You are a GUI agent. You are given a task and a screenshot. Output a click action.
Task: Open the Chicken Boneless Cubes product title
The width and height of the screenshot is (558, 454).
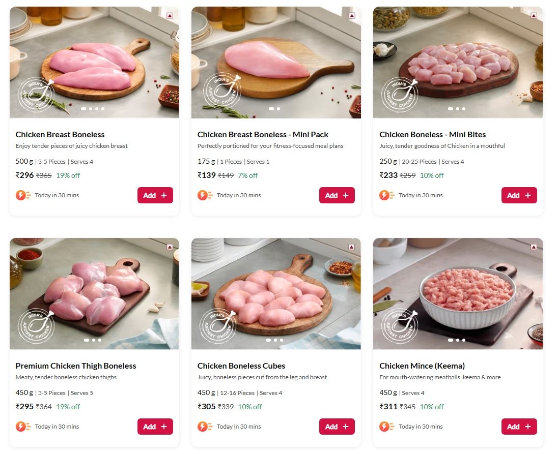point(241,366)
